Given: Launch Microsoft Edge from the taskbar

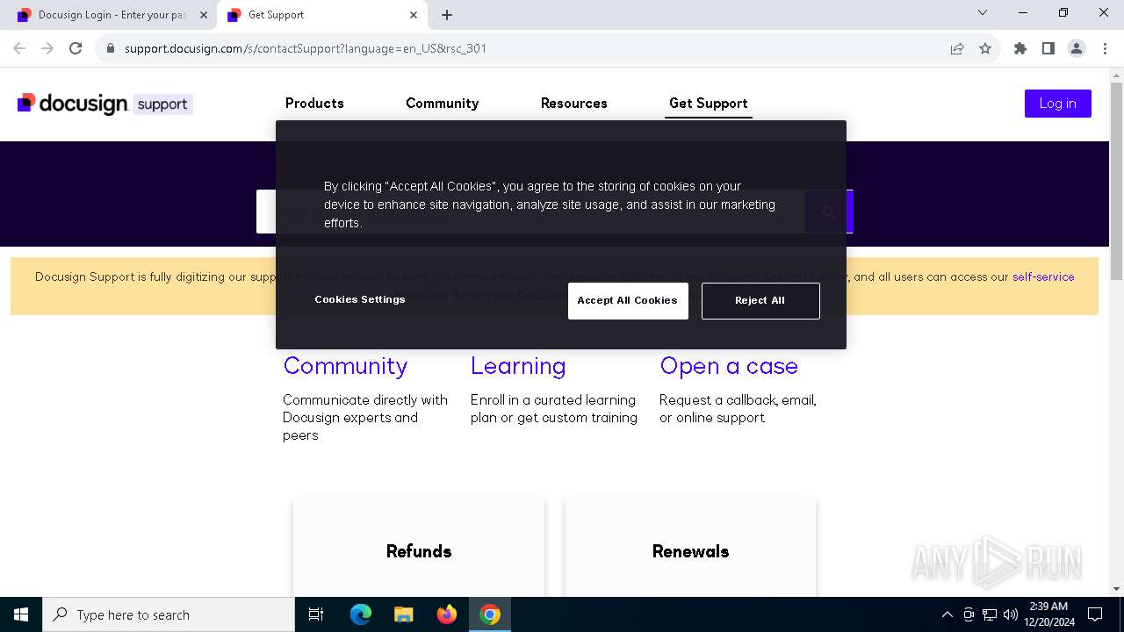Looking at the screenshot, I should click(x=361, y=614).
